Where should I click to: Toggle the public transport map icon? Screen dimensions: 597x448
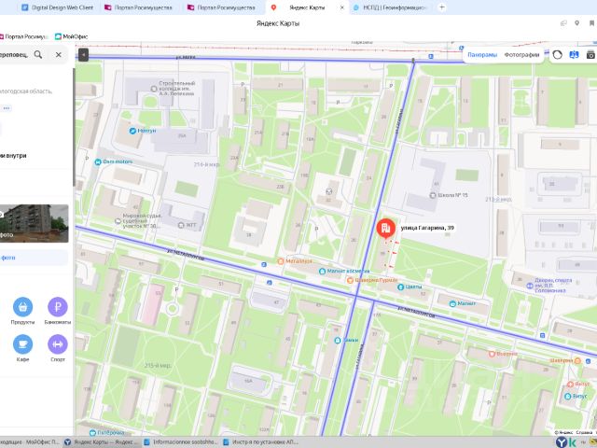574,55
